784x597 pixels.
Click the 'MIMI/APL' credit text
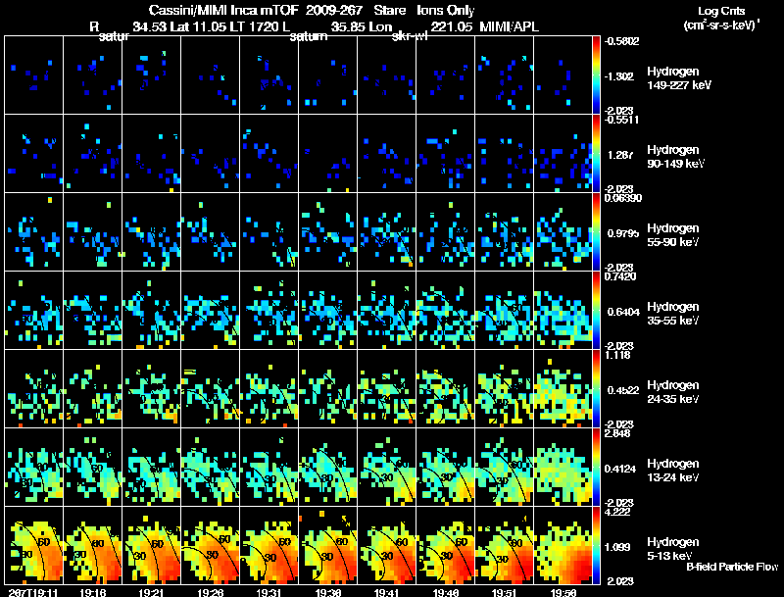(509, 26)
